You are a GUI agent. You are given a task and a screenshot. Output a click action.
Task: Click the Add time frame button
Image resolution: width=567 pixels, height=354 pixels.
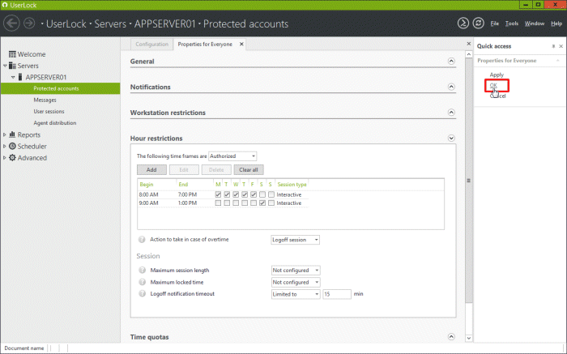(151, 170)
